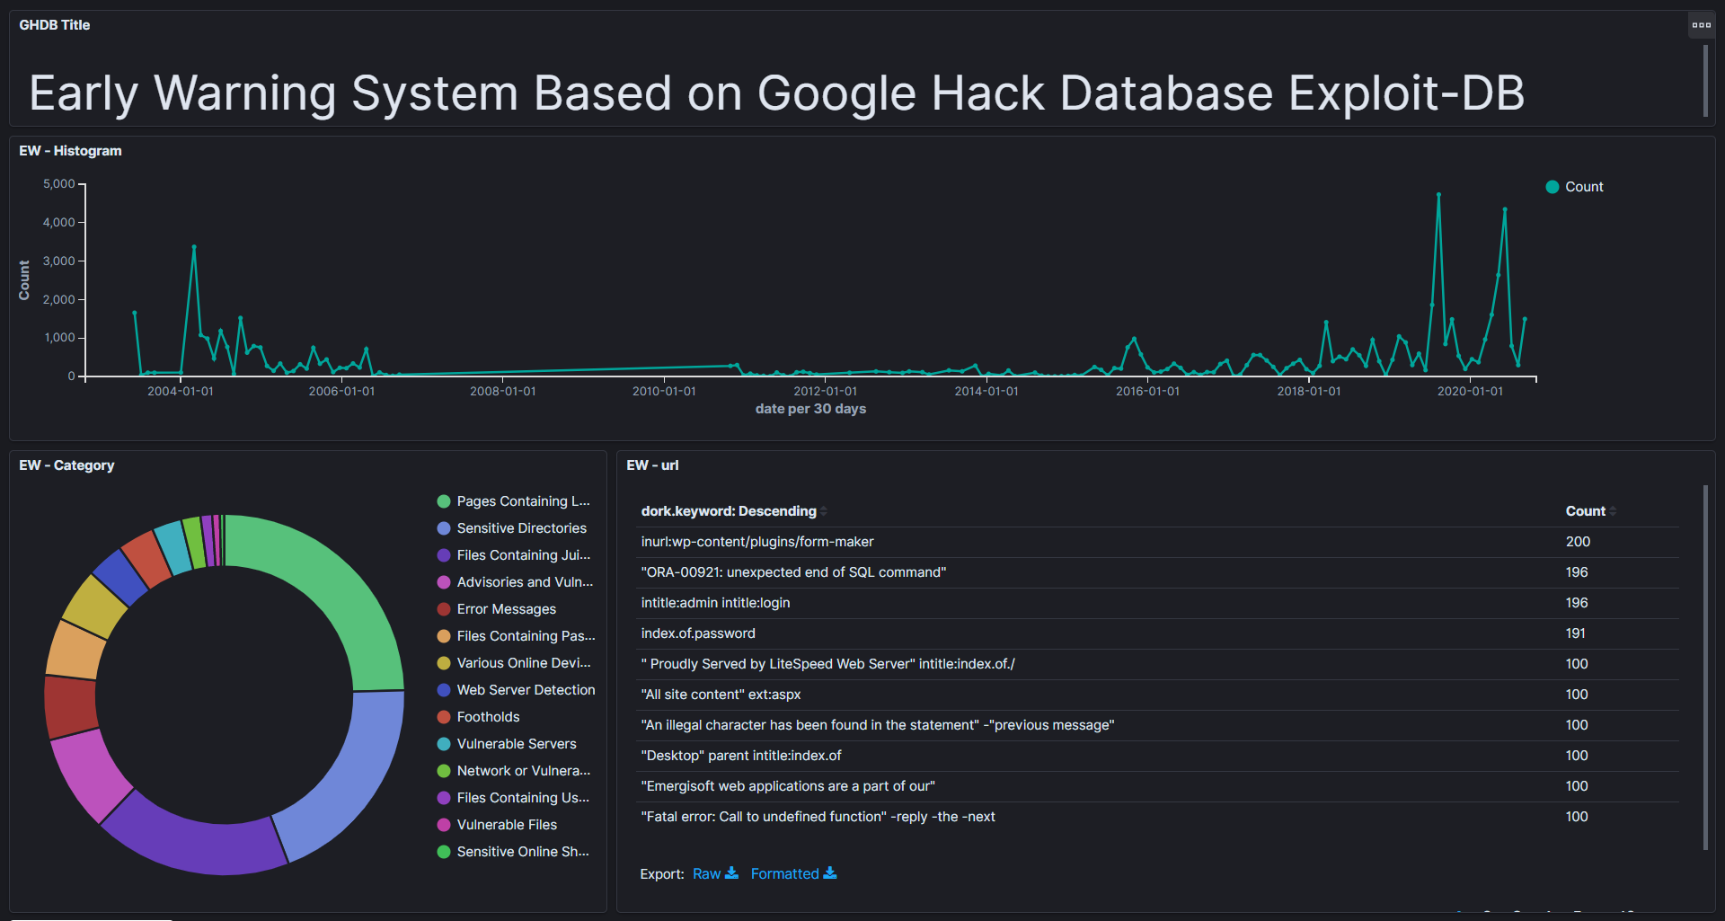Click the Raw export link

706,874
